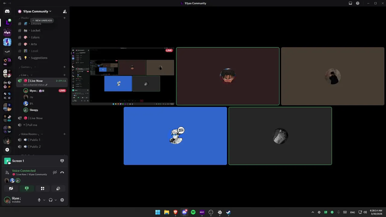
Task: Select user .tu in the voice list
Action: [x=44, y=97]
